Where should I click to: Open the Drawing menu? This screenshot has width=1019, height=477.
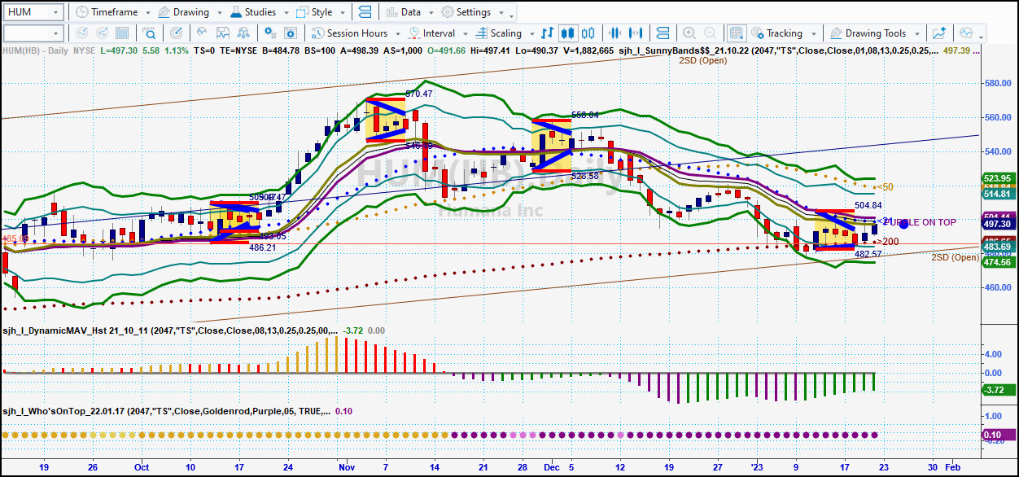[x=183, y=12]
